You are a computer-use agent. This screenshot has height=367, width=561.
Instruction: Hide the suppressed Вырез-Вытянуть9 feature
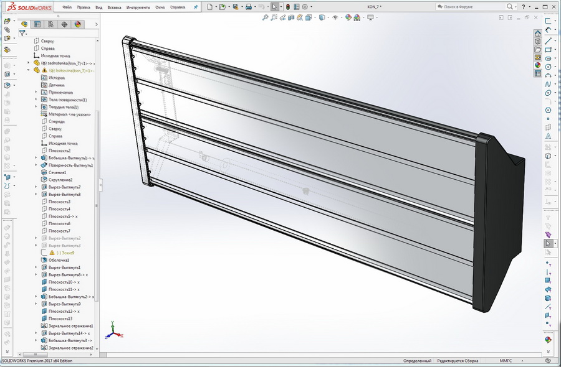(64, 304)
